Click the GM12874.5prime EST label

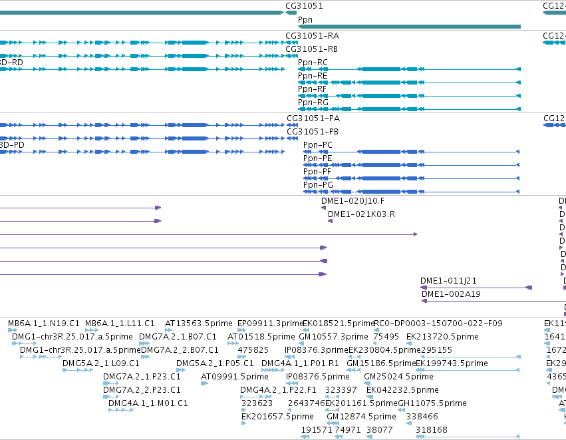[361, 417]
